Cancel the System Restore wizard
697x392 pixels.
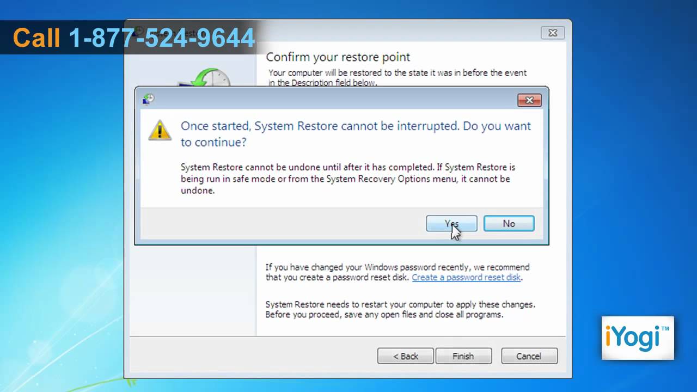point(529,356)
